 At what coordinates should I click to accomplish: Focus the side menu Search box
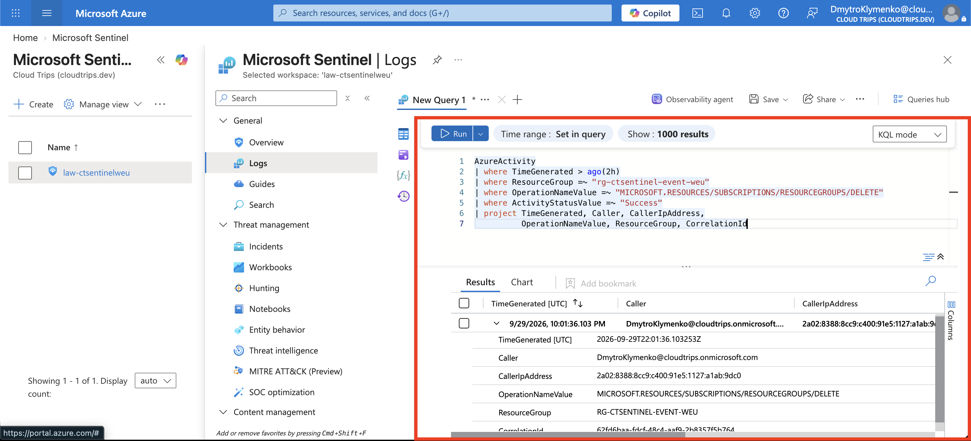point(276,98)
